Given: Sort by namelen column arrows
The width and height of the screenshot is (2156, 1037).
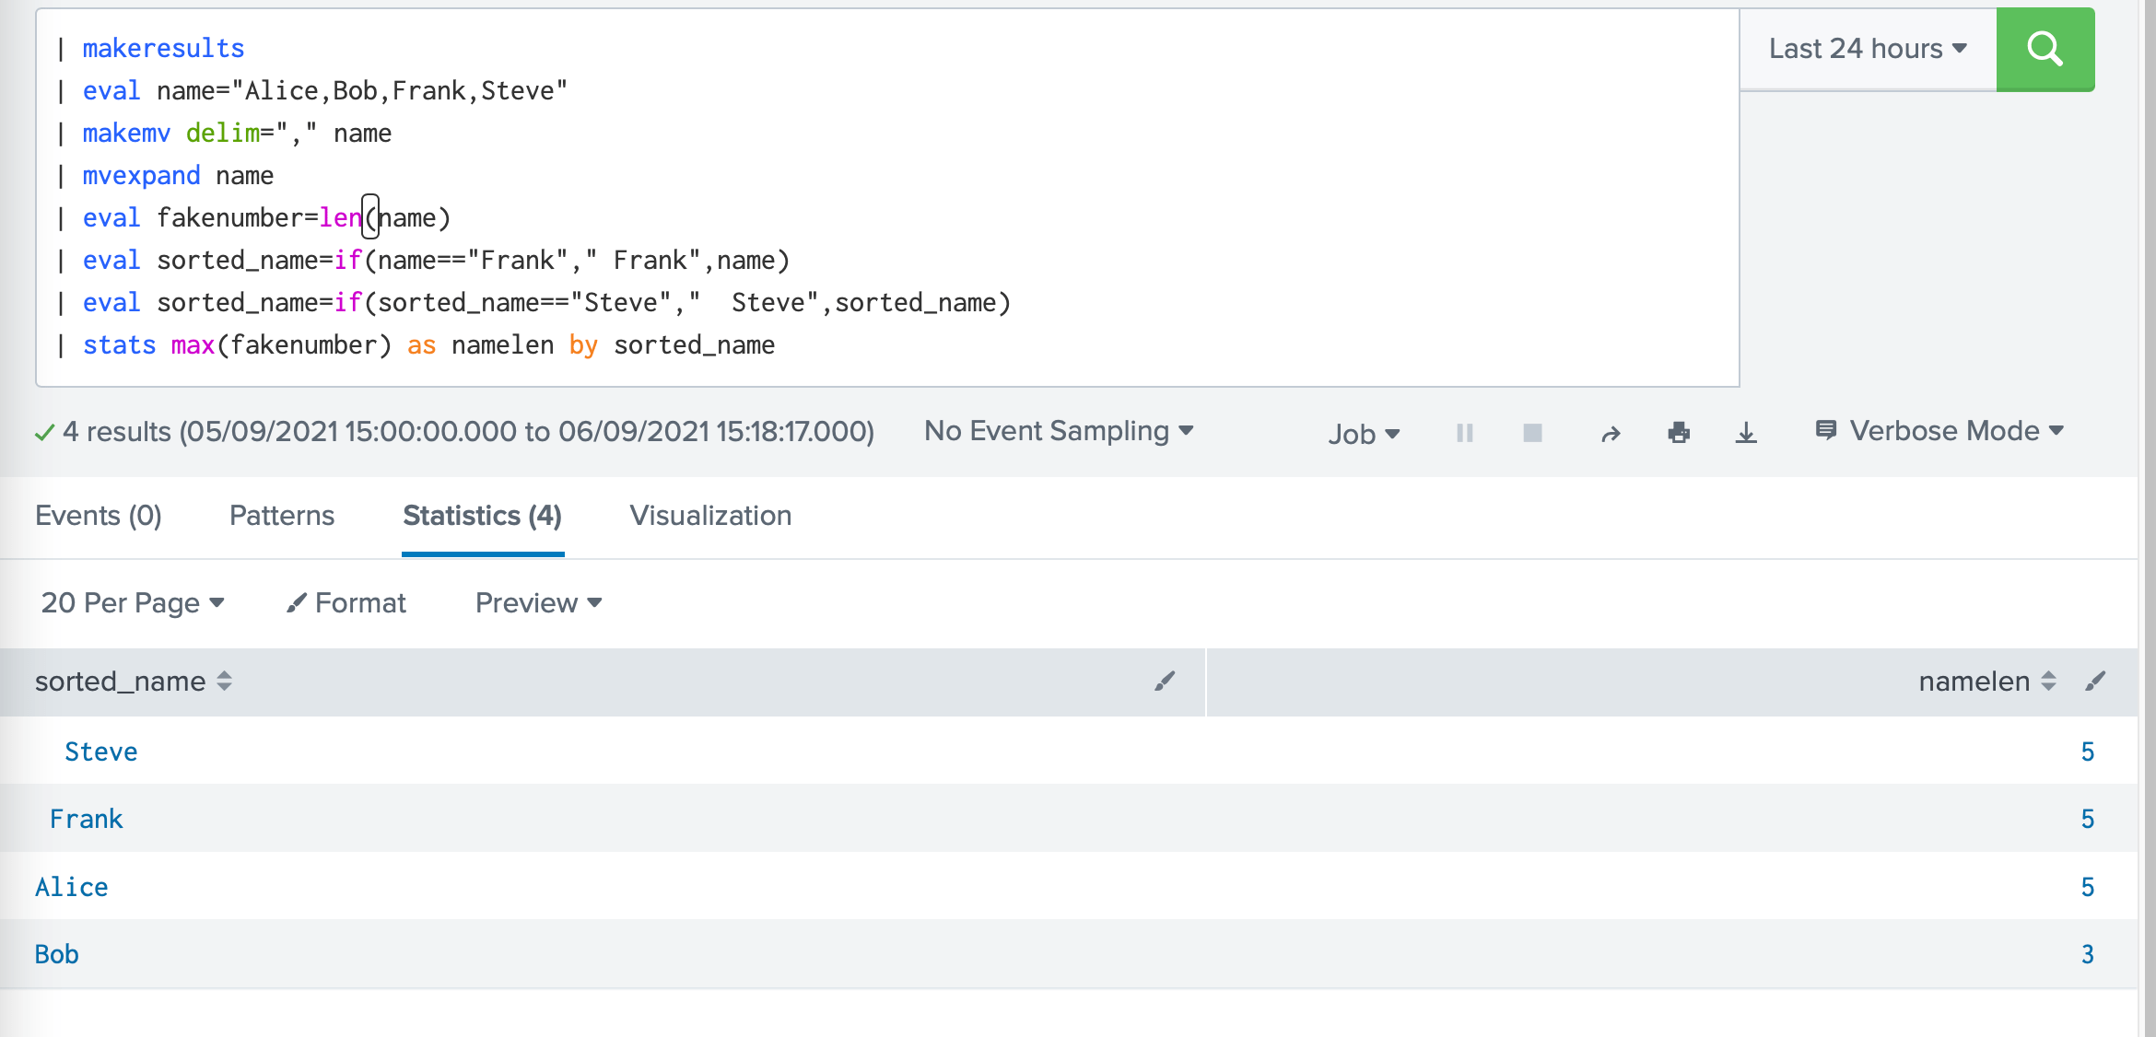Looking at the screenshot, I should tap(2049, 682).
